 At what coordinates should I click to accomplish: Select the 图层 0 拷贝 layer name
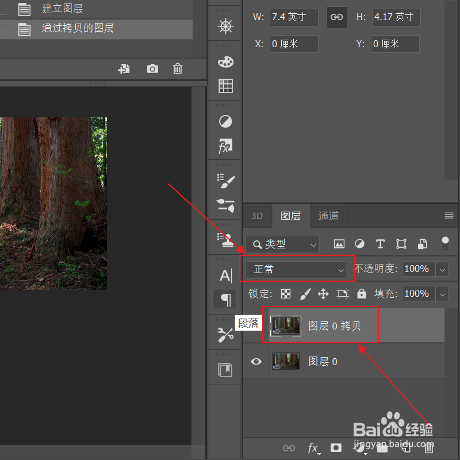point(335,325)
